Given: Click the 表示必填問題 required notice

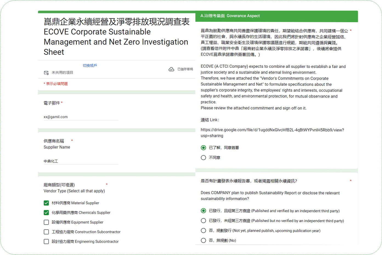Looking at the screenshot, I should [x=56, y=84].
